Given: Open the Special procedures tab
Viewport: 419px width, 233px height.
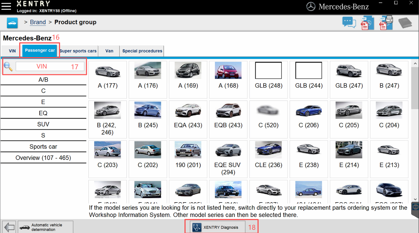Looking at the screenshot, I should (x=142, y=51).
